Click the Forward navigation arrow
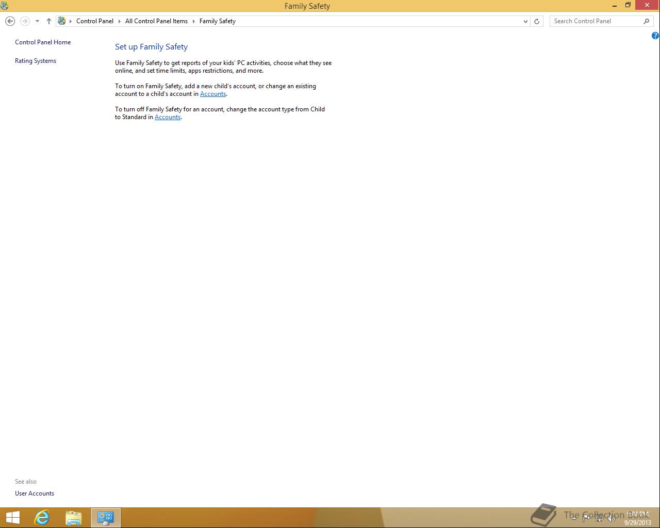Image resolution: width=660 pixels, height=528 pixels. [x=24, y=21]
